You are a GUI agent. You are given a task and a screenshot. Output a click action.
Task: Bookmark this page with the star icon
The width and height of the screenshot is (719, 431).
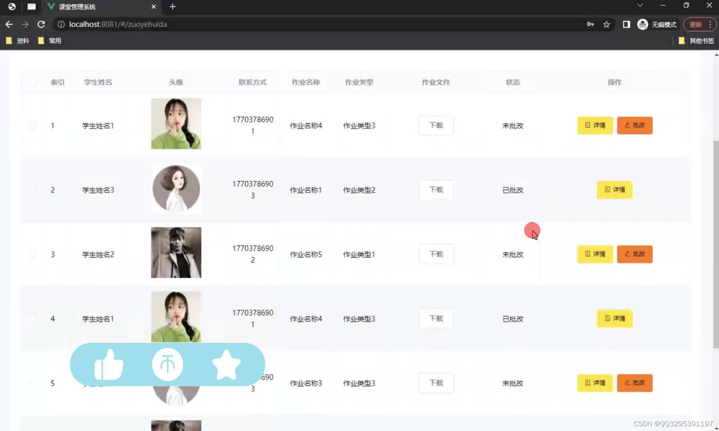tap(606, 24)
